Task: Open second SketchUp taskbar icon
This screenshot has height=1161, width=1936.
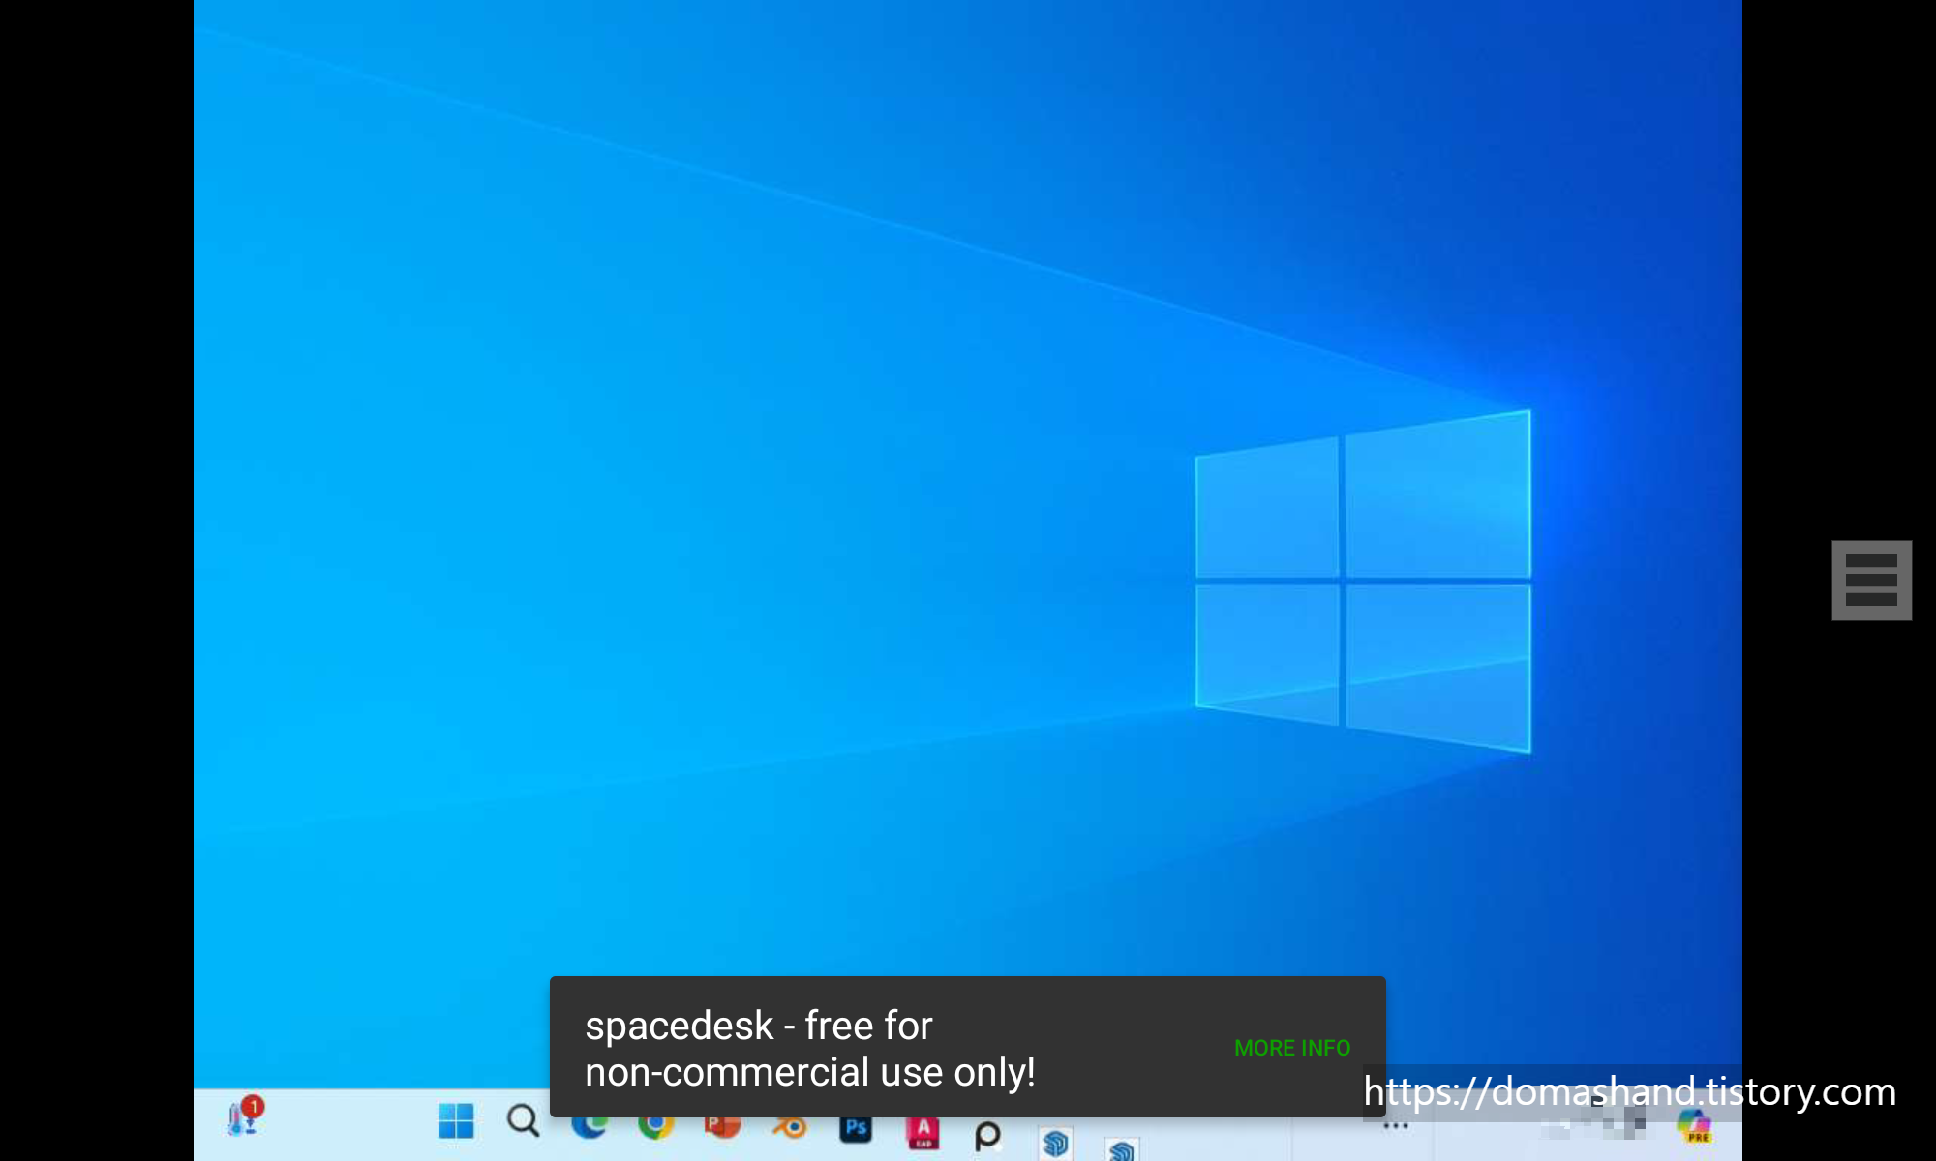Action: pos(1122,1149)
